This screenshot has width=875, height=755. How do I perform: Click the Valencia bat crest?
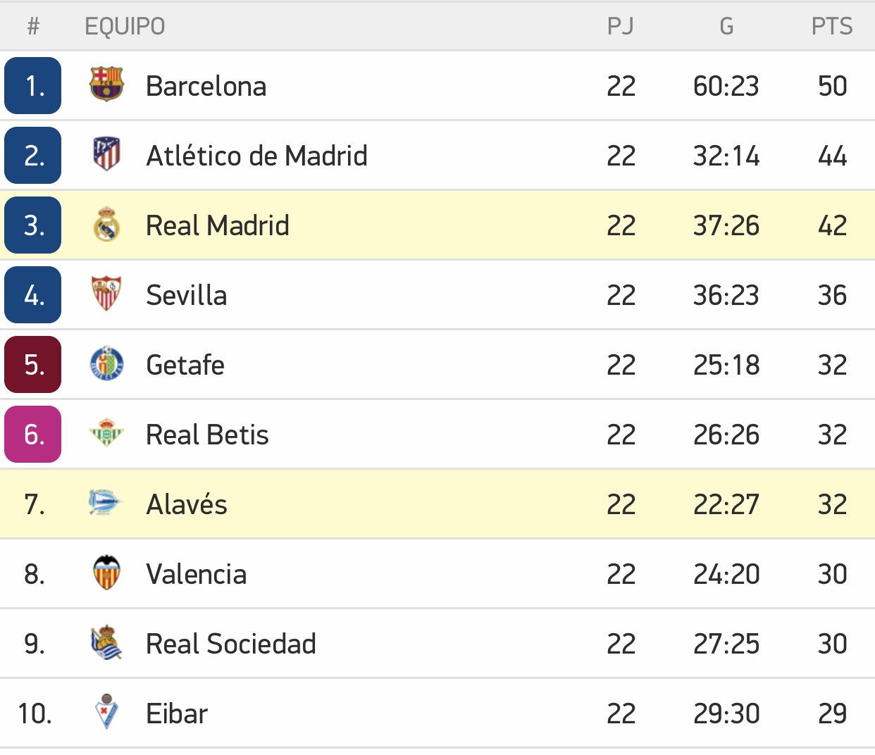[x=106, y=573]
